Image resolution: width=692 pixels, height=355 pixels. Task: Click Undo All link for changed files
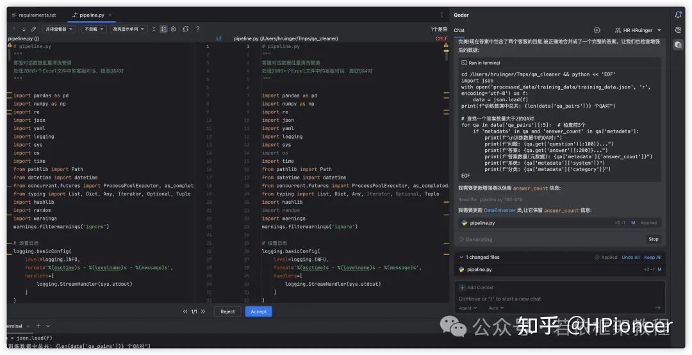(630, 257)
